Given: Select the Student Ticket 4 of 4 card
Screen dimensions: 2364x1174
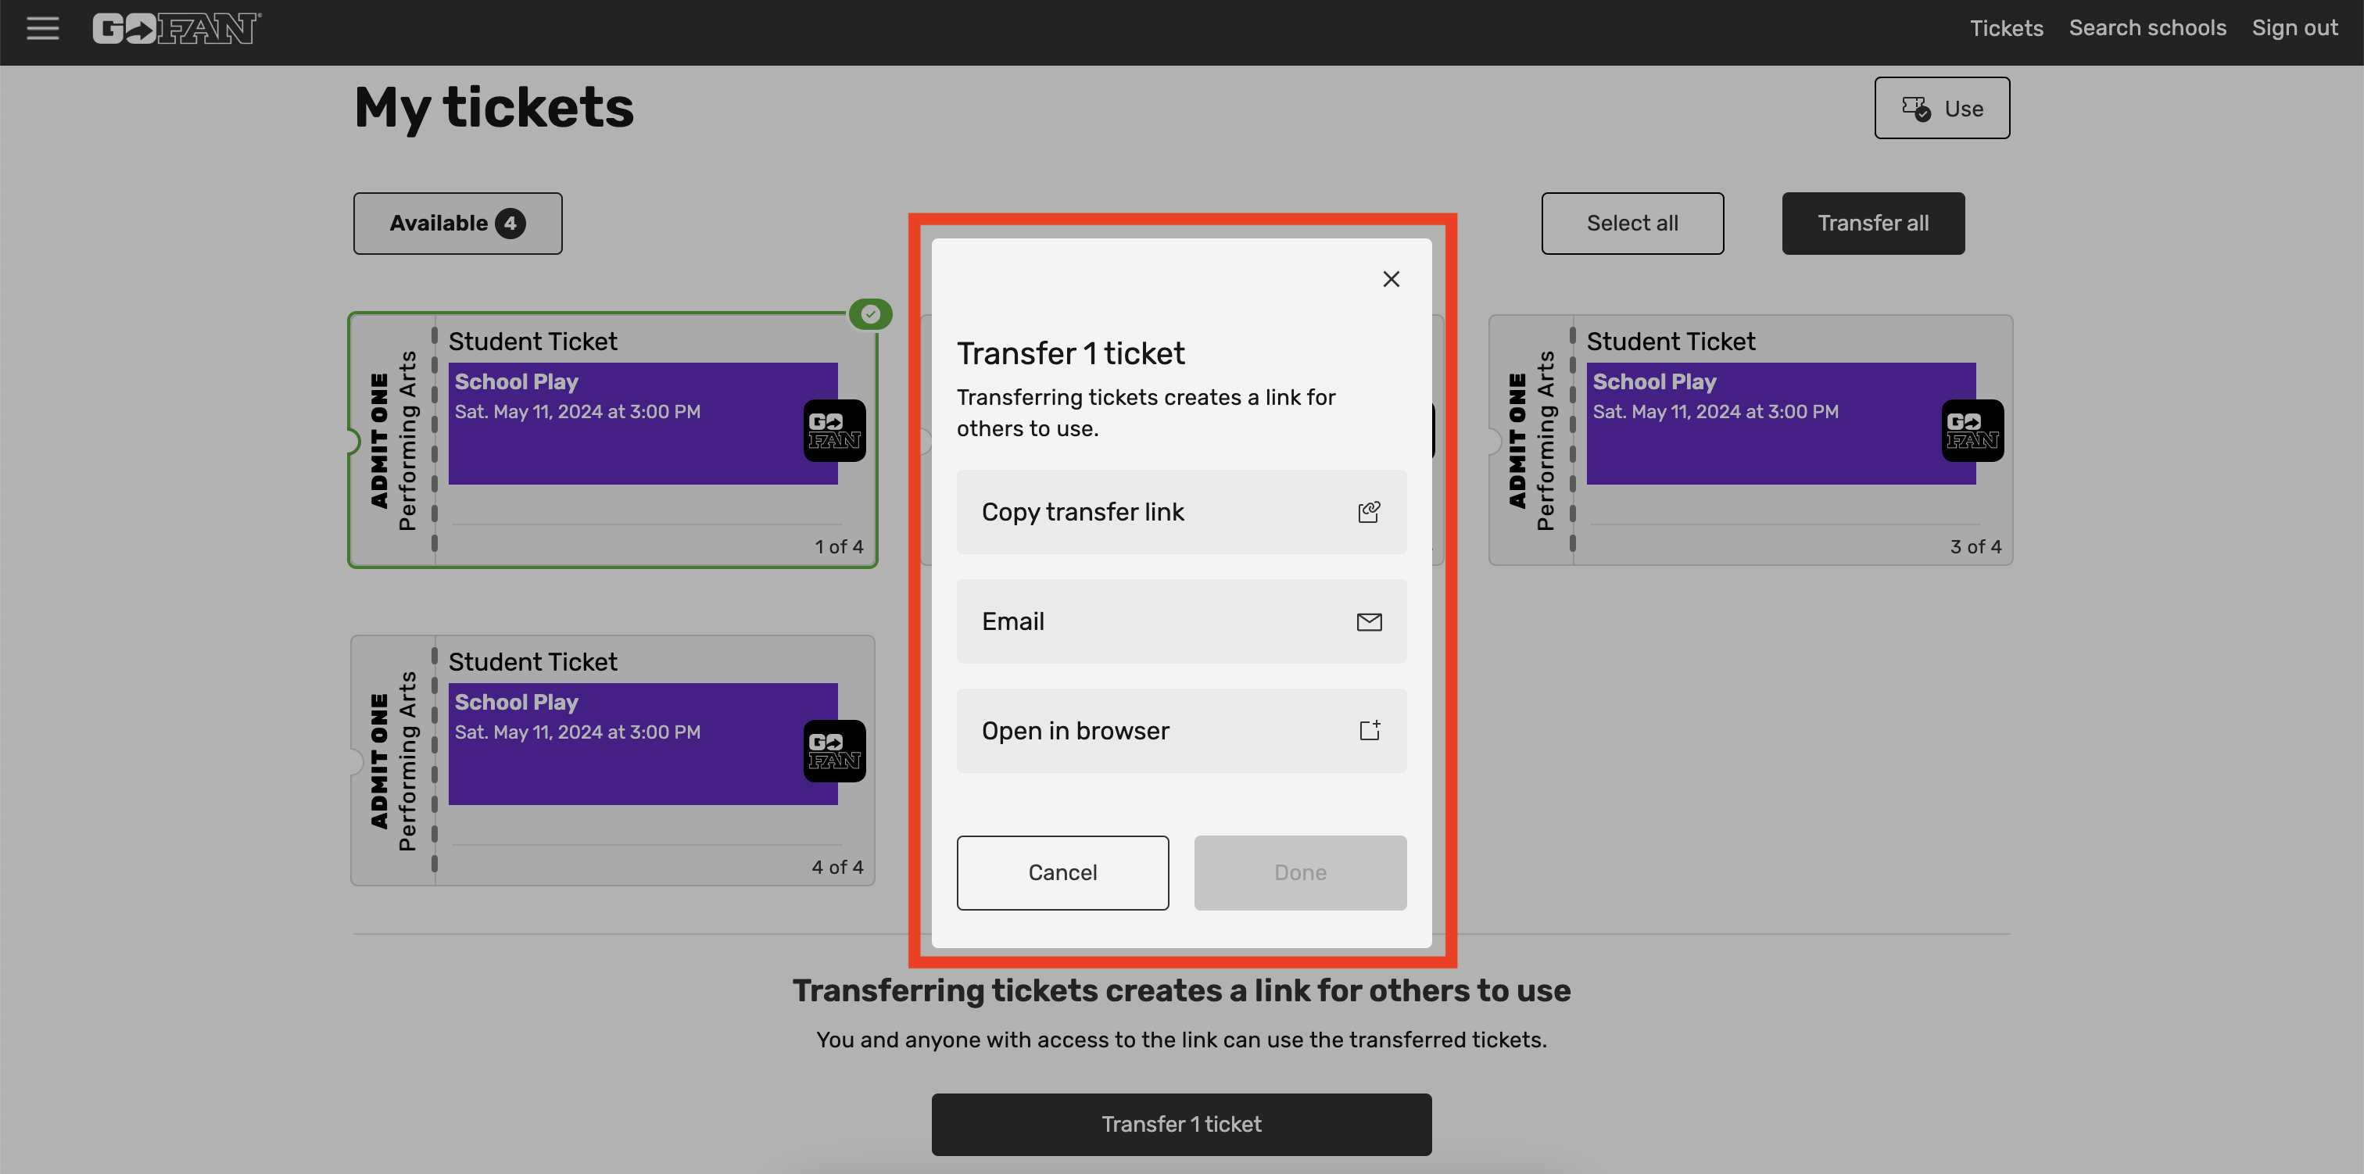Looking at the screenshot, I should tap(612, 758).
